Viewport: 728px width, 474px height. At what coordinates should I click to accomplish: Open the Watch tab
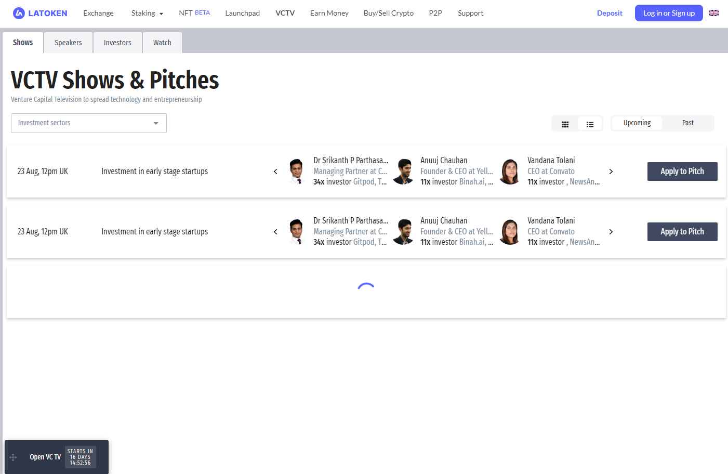(x=162, y=43)
